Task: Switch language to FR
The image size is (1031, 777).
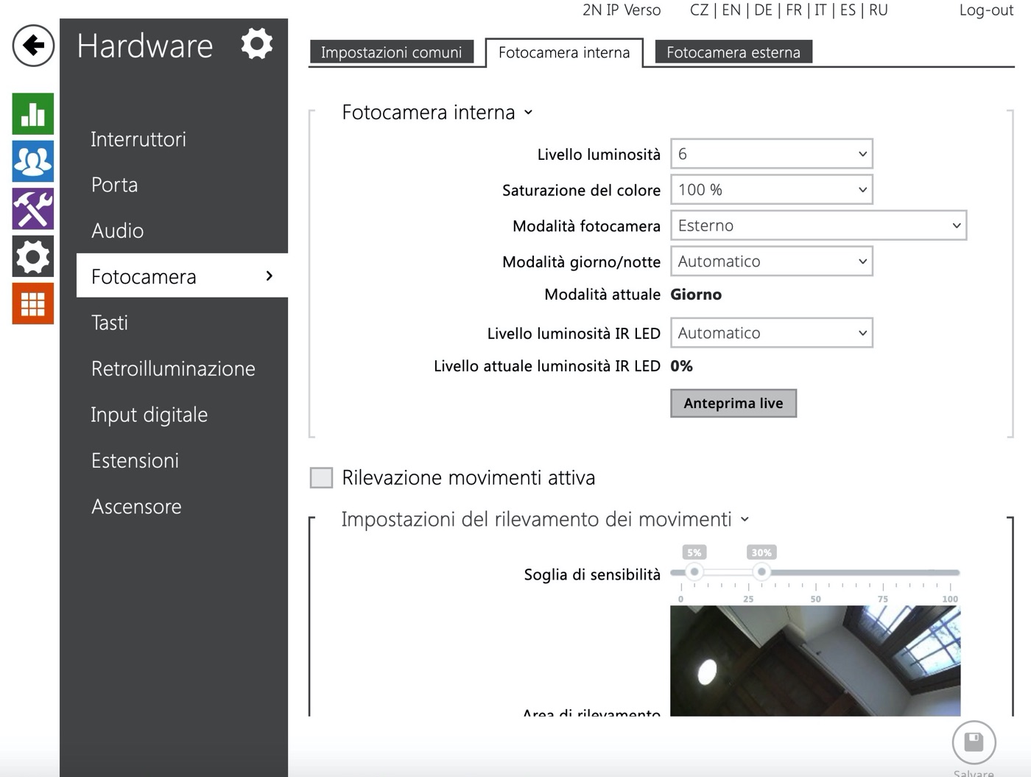Action: click(x=794, y=10)
